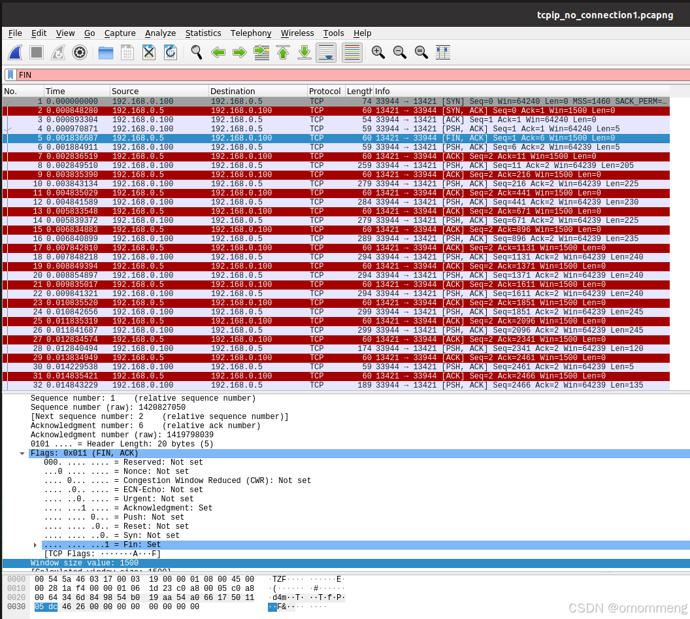This screenshot has height=619, width=690.
Task: Restart current capture icon
Action: 58,52
